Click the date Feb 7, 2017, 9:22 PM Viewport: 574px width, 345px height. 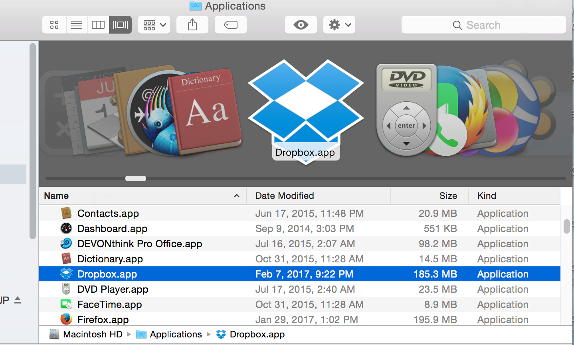point(304,274)
